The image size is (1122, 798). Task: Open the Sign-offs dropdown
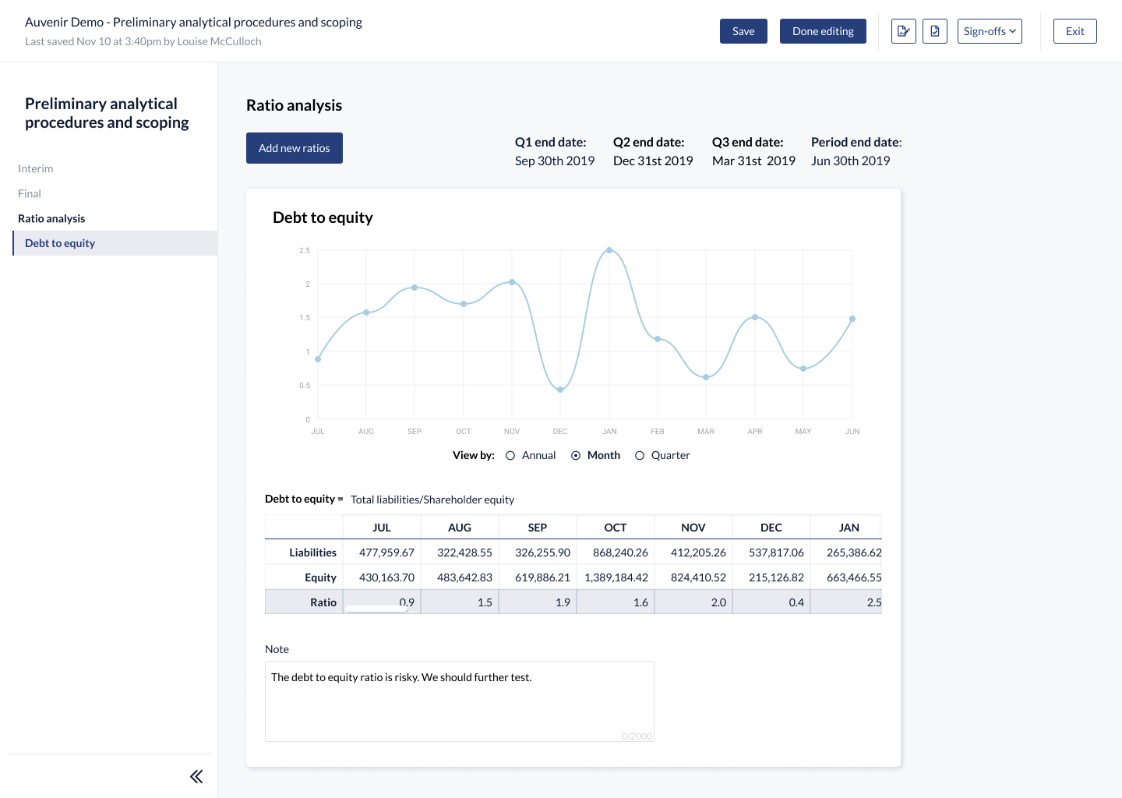pyautogui.click(x=990, y=31)
